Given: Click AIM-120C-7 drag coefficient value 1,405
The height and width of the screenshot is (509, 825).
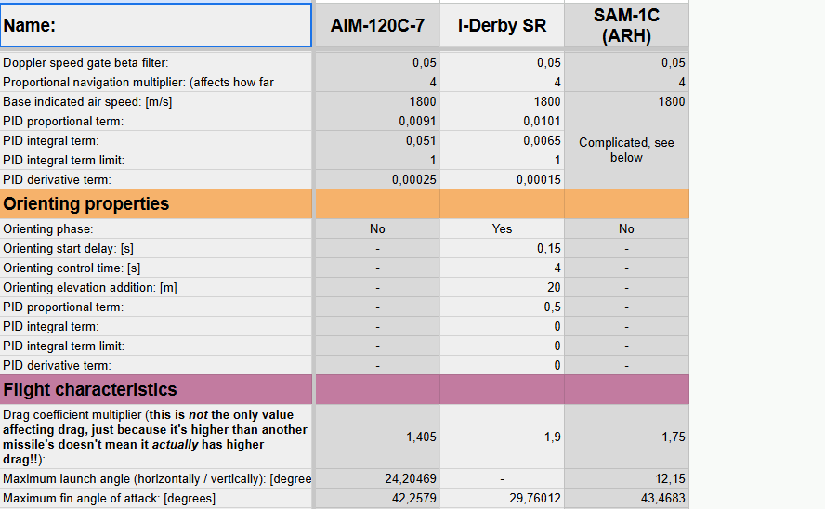Looking at the screenshot, I should [x=377, y=437].
